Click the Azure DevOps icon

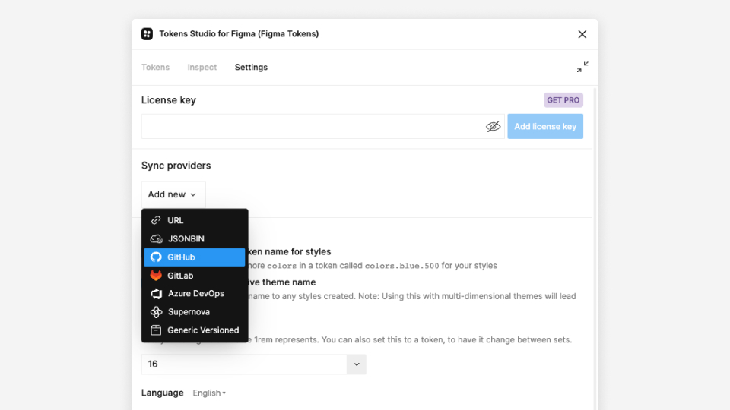(156, 294)
